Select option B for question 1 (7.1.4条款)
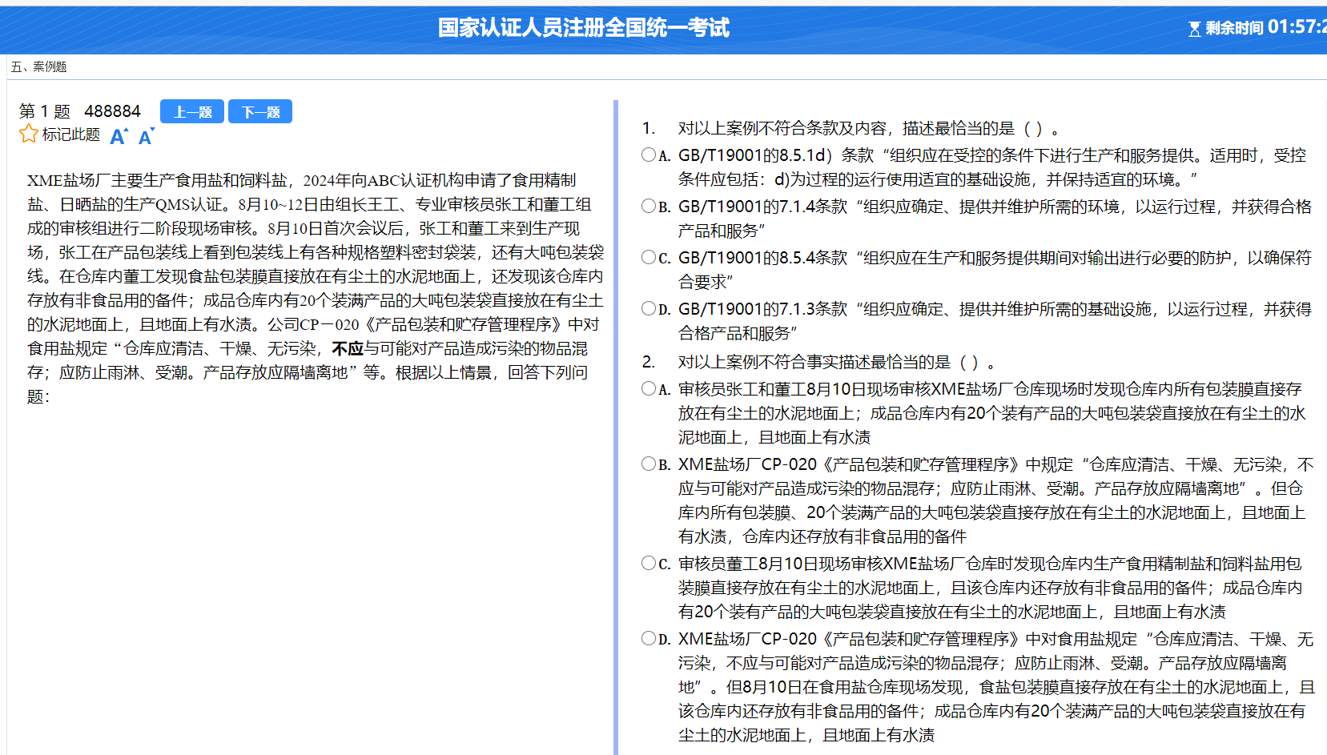The image size is (1327, 755). pyautogui.click(x=649, y=206)
